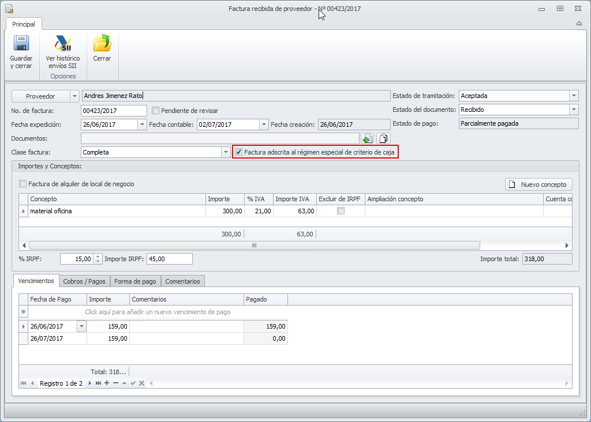Click the Guardar y cerrar save icon
The image size is (591, 422).
click(21, 44)
